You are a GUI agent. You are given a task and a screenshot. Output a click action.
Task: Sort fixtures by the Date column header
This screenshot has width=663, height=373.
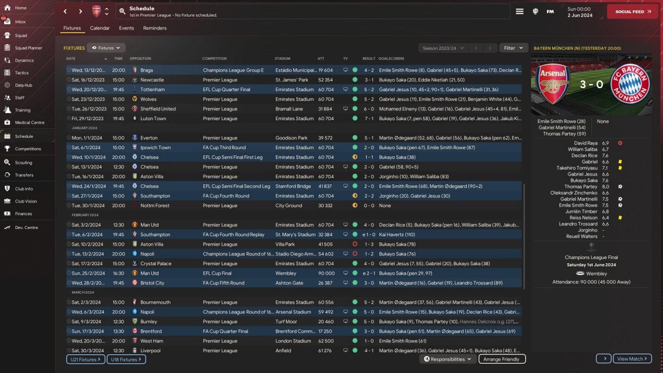tap(71, 59)
